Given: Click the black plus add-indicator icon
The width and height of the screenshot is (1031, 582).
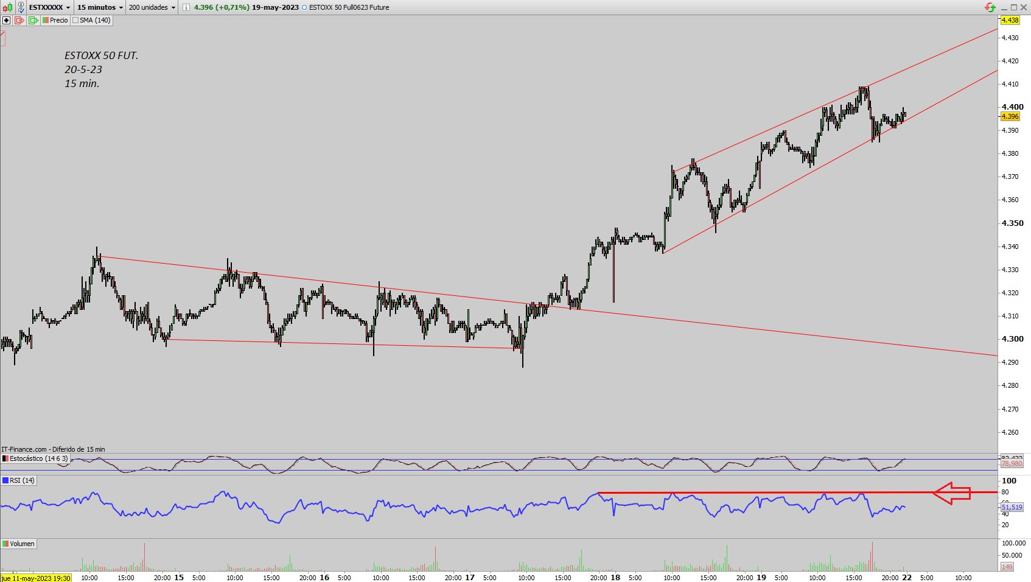Looking at the screenshot, I should point(7,20).
